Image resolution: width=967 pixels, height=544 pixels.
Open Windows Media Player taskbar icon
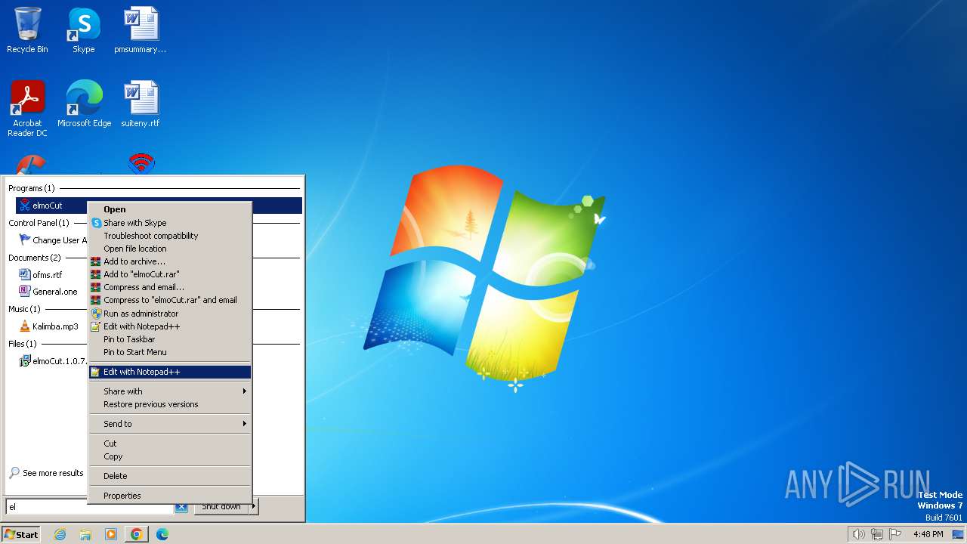pyautogui.click(x=111, y=534)
